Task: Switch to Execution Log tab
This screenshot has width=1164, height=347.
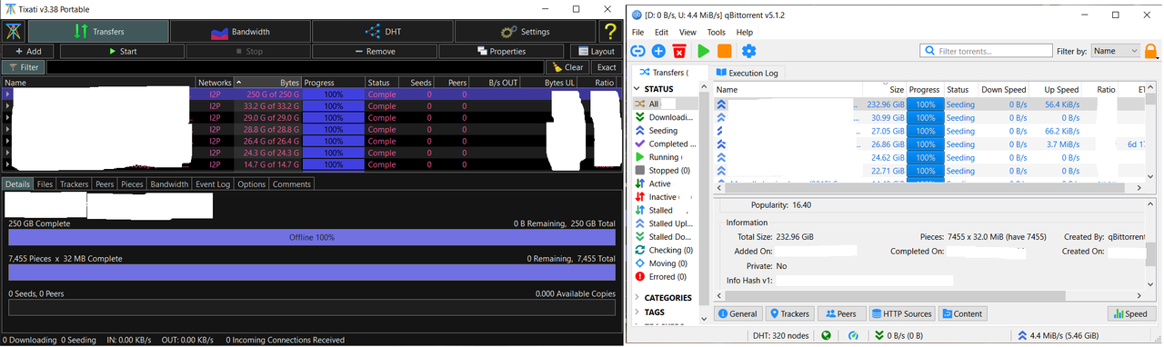Action: pos(748,73)
